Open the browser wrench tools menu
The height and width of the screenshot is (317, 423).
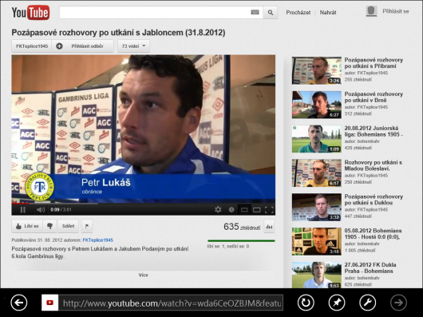(x=367, y=303)
